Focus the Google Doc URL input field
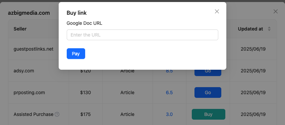 point(142,35)
